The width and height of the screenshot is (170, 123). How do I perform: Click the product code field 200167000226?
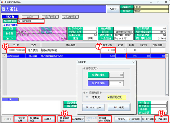(16, 50)
